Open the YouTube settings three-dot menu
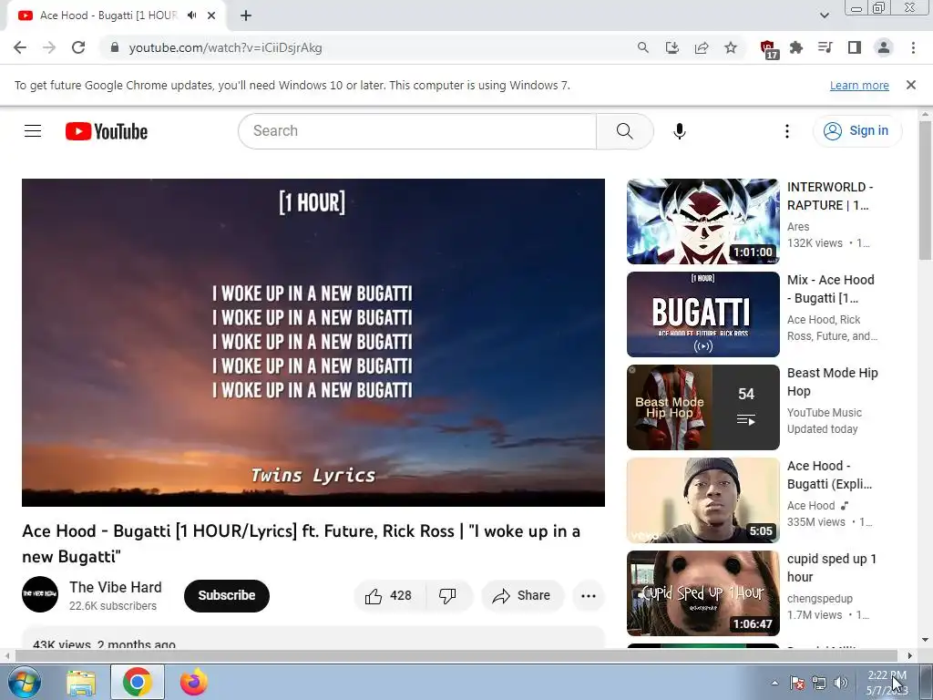This screenshot has width=933, height=700. 787,131
